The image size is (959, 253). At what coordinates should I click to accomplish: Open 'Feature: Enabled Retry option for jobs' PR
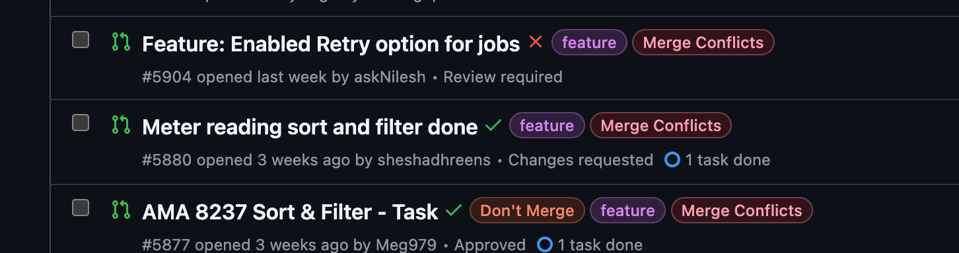(331, 43)
